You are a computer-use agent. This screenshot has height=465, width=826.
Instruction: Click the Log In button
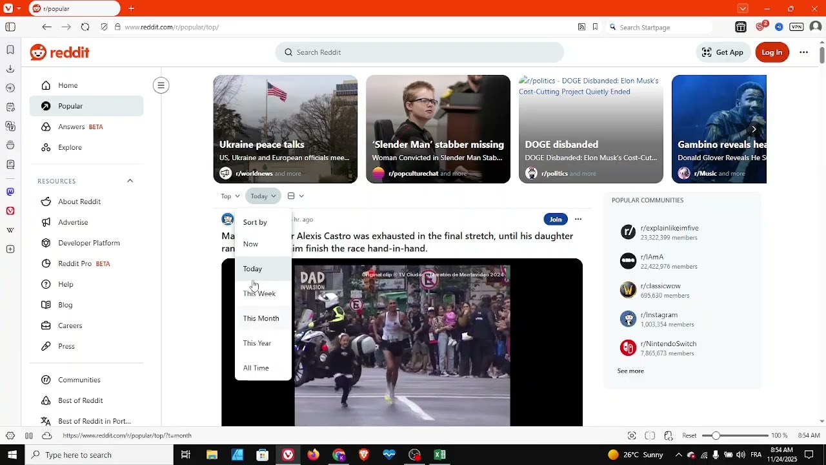tap(772, 52)
